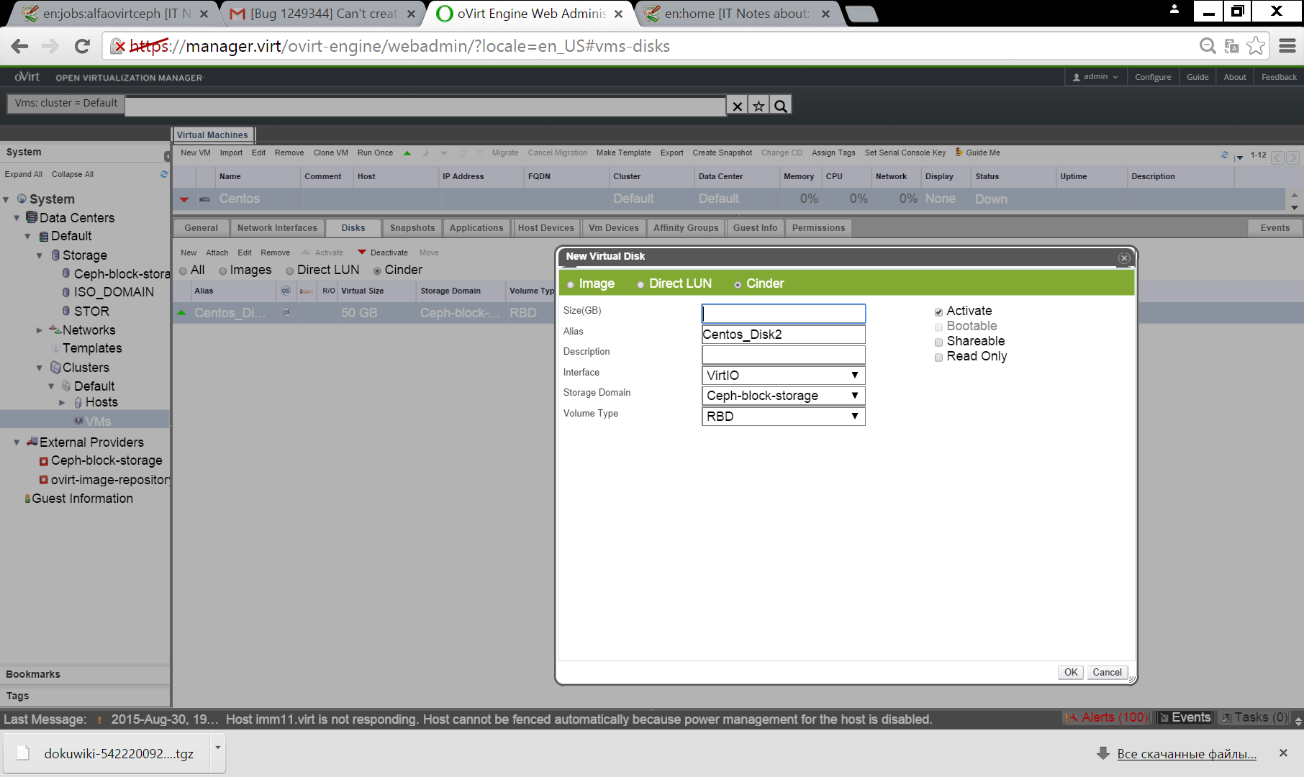Open Guide Me helper
Image resolution: width=1304 pixels, height=777 pixels.
(977, 153)
